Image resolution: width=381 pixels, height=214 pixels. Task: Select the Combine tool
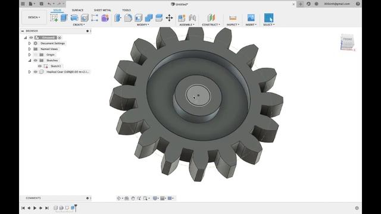(x=149, y=18)
